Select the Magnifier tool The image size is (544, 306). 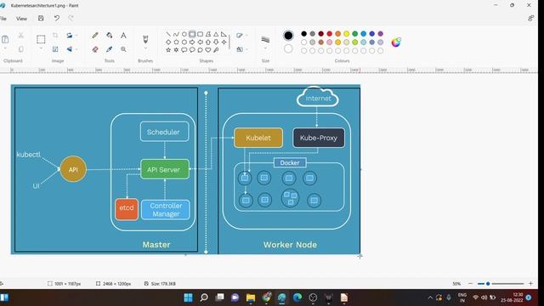pos(123,49)
